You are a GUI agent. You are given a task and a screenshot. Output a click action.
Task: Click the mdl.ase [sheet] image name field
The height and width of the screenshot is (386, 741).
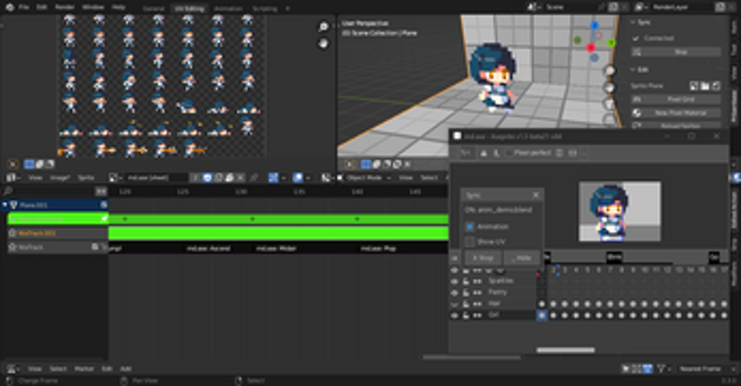156,178
